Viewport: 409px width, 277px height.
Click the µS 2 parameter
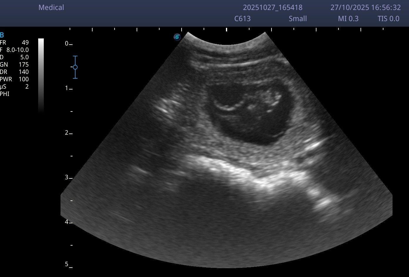[x=14, y=87]
